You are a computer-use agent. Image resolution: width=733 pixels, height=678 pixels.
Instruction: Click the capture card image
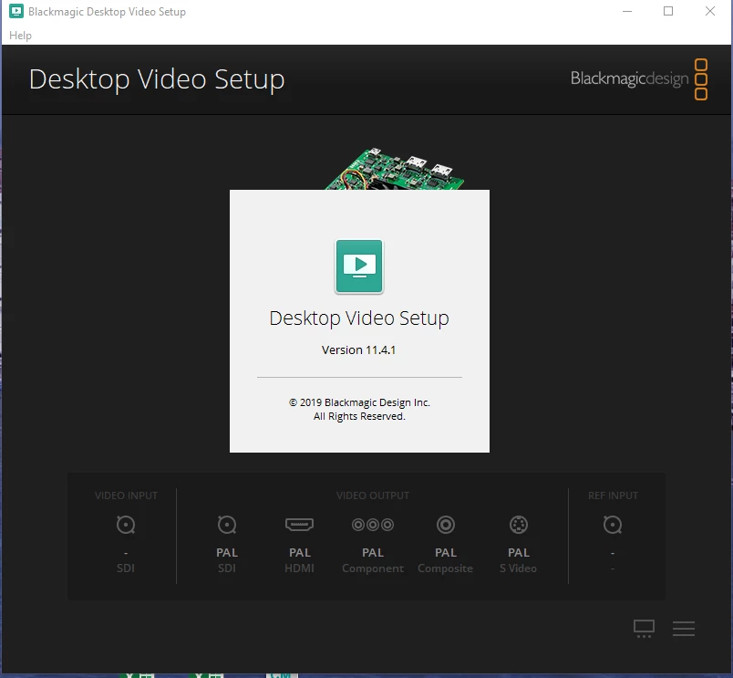click(x=395, y=170)
